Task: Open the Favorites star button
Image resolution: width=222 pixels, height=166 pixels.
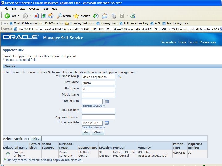Action: point(82,16)
